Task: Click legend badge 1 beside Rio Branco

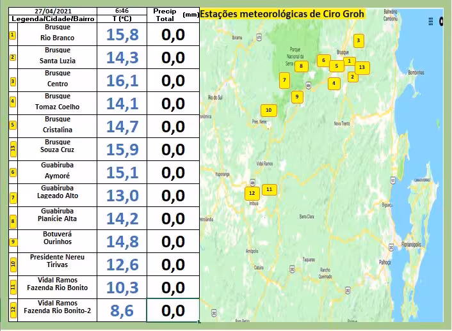Action: coord(12,35)
